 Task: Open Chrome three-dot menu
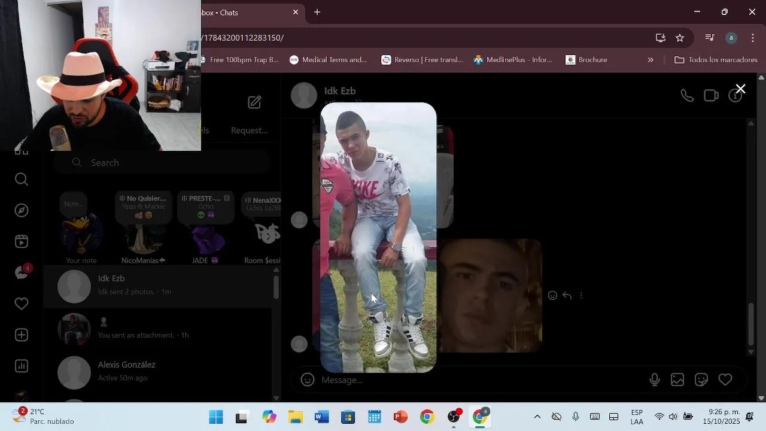point(753,38)
